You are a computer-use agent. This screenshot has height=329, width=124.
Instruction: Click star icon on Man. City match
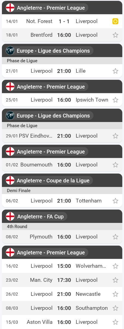[x=116, y=280]
